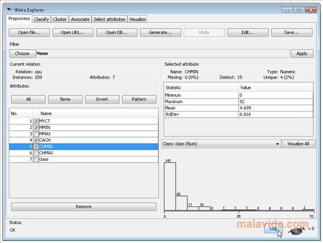Check the class attribute checkbox
This screenshot has width=323, height=243.
pos(36,160)
